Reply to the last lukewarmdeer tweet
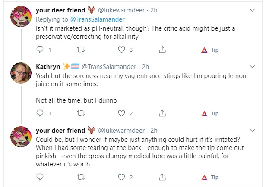266x187 pixels. [x=40, y=177]
